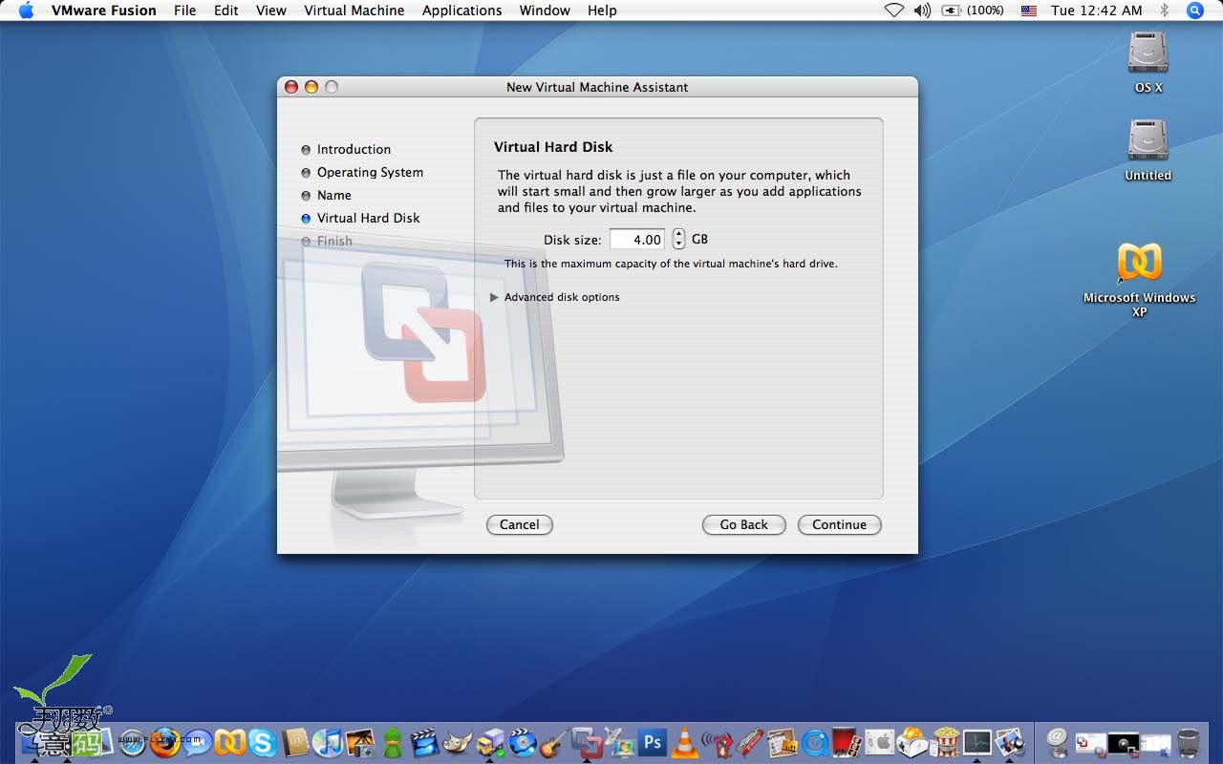Open Address Book in the dock
This screenshot has height=764, width=1223.
(295, 742)
